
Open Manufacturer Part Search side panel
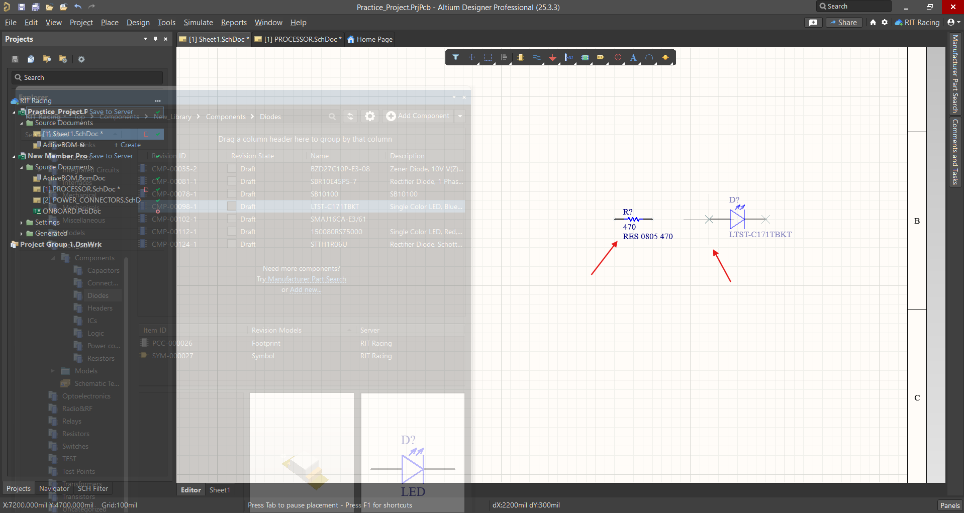coord(955,74)
